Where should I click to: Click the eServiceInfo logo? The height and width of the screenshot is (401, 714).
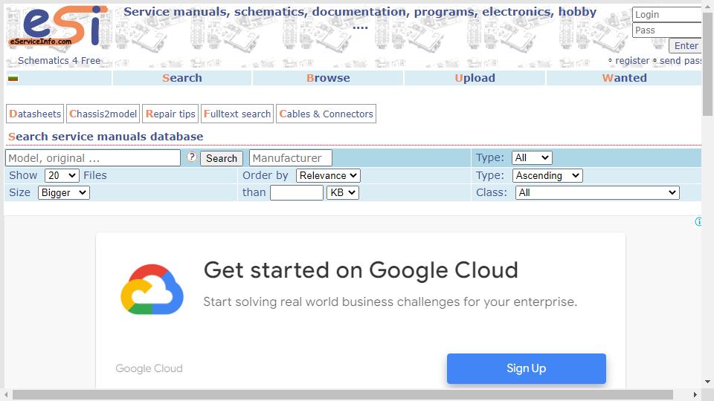pos(58,25)
